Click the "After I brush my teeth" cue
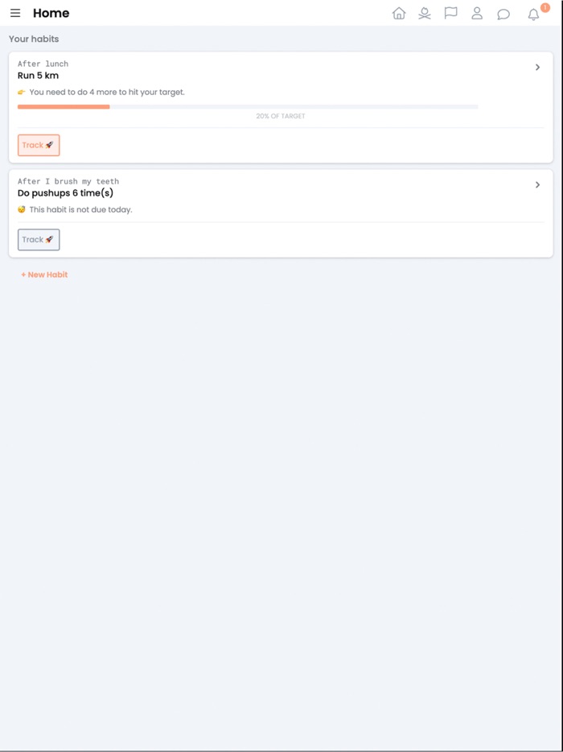The height and width of the screenshot is (752, 563). coord(68,181)
